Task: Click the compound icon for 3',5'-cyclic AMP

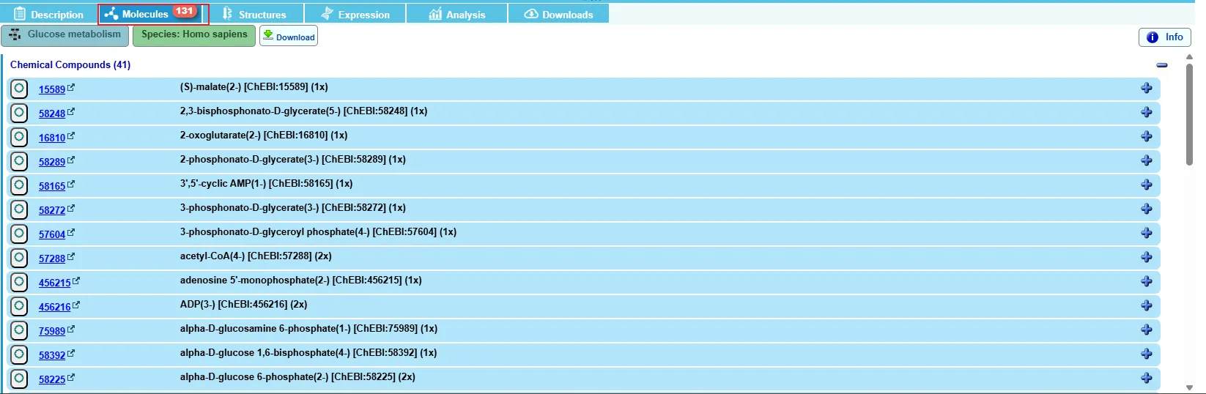Action: tap(19, 185)
